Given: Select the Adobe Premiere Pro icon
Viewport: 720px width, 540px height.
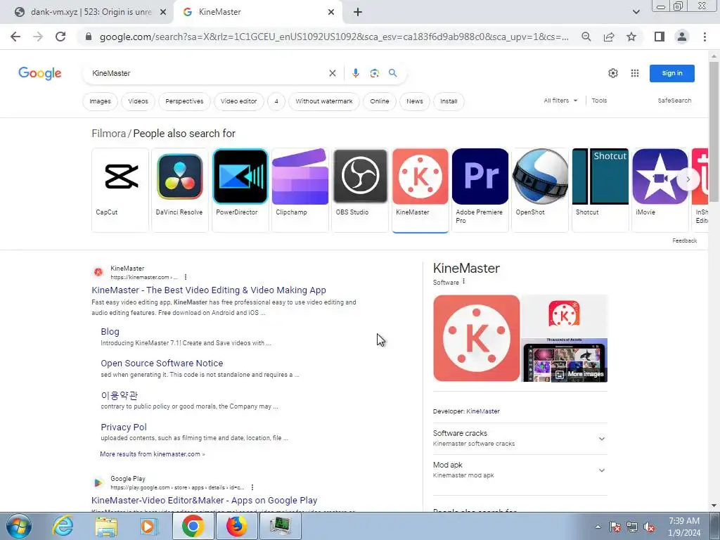Looking at the screenshot, I should [480, 176].
